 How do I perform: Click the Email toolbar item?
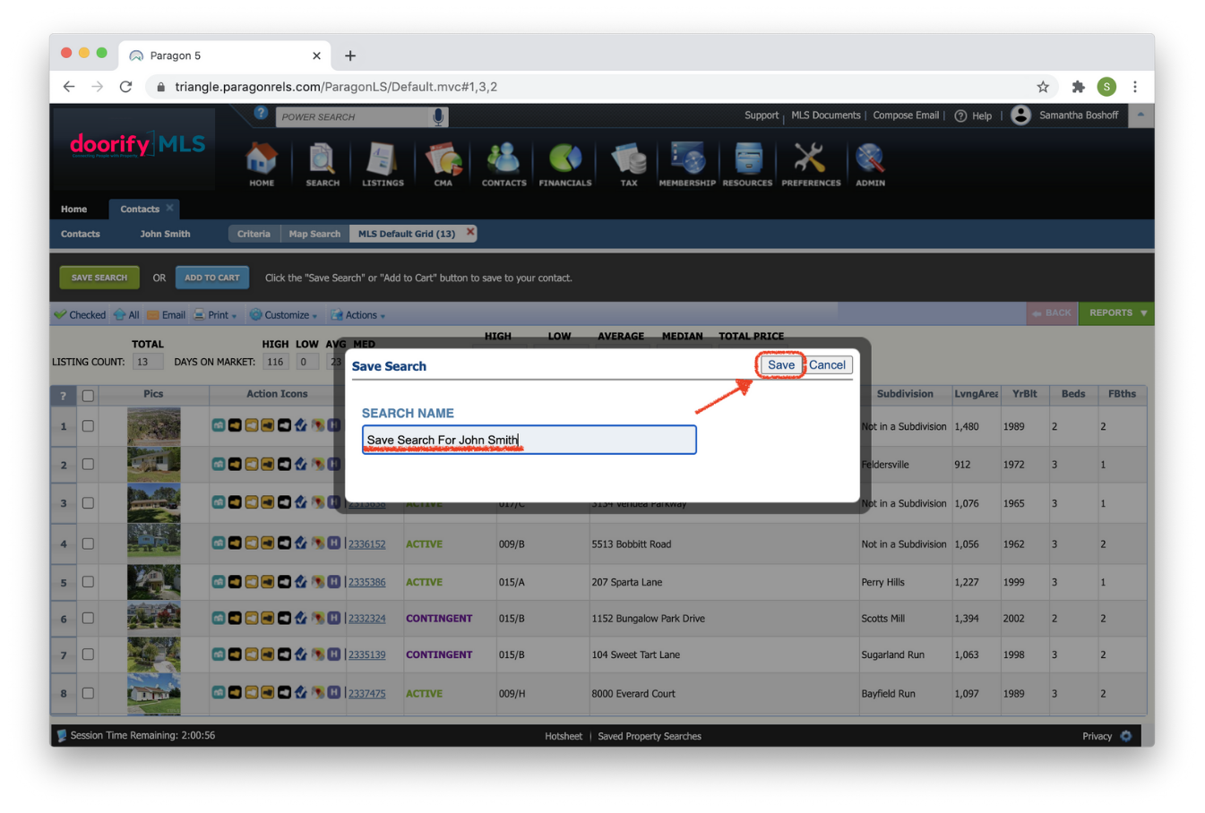pos(167,315)
